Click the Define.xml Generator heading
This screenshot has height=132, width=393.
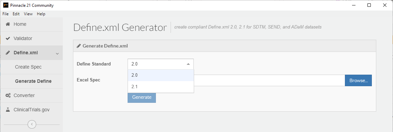(x=120, y=27)
